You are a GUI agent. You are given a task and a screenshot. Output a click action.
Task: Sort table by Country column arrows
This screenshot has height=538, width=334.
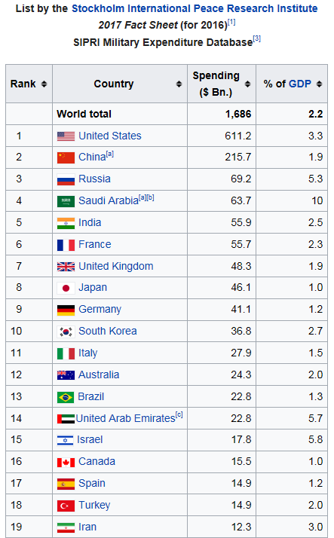click(x=179, y=84)
